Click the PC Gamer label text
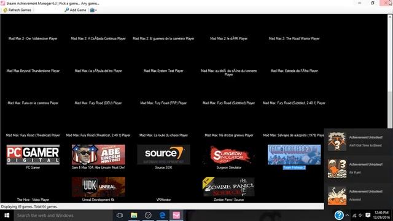Screen dimensions: 393x221 [x=33, y=168]
